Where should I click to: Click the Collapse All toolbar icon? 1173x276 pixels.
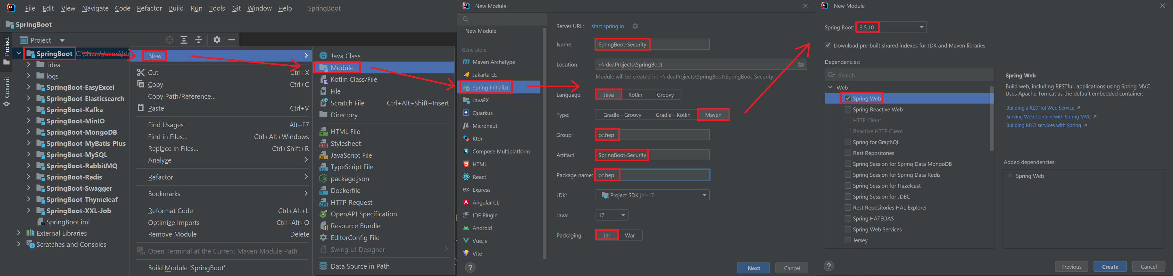199,40
